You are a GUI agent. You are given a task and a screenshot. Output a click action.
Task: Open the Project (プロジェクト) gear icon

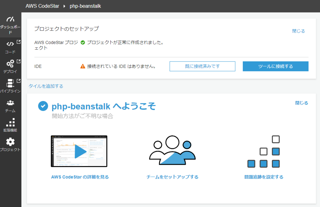tap(10, 142)
